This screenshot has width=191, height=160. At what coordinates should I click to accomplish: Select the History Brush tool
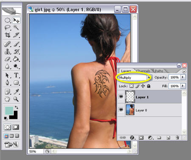click(x=16, y=51)
